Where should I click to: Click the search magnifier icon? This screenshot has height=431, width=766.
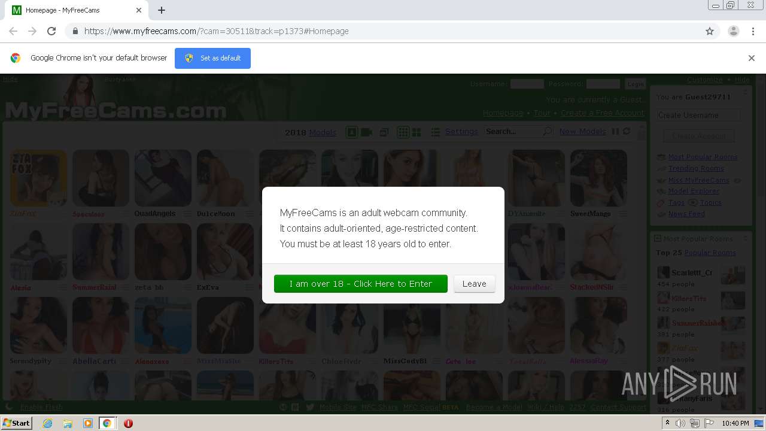click(547, 132)
